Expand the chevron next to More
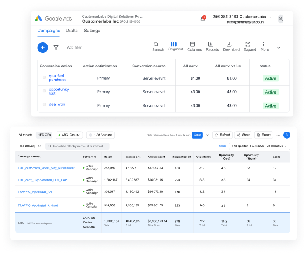The image size is (307, 254). pyautogui.click(x=279, y=47)
